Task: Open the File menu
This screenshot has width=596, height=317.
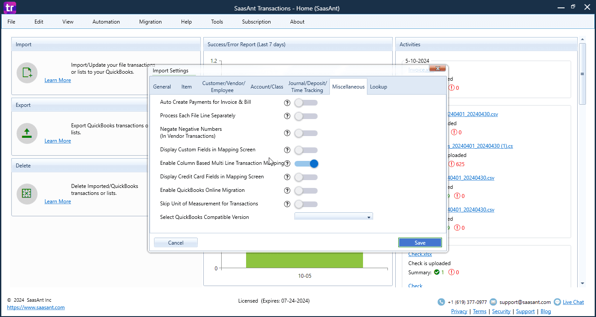Action: [11, 21]
